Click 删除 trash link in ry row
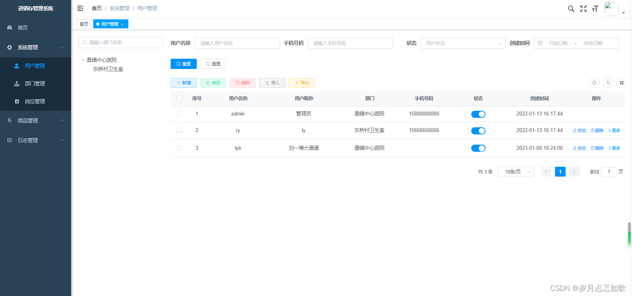 click(597, 130)
